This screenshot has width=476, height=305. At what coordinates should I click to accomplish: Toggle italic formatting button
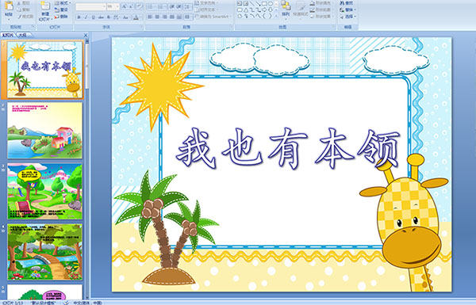[x=86, y=17]
